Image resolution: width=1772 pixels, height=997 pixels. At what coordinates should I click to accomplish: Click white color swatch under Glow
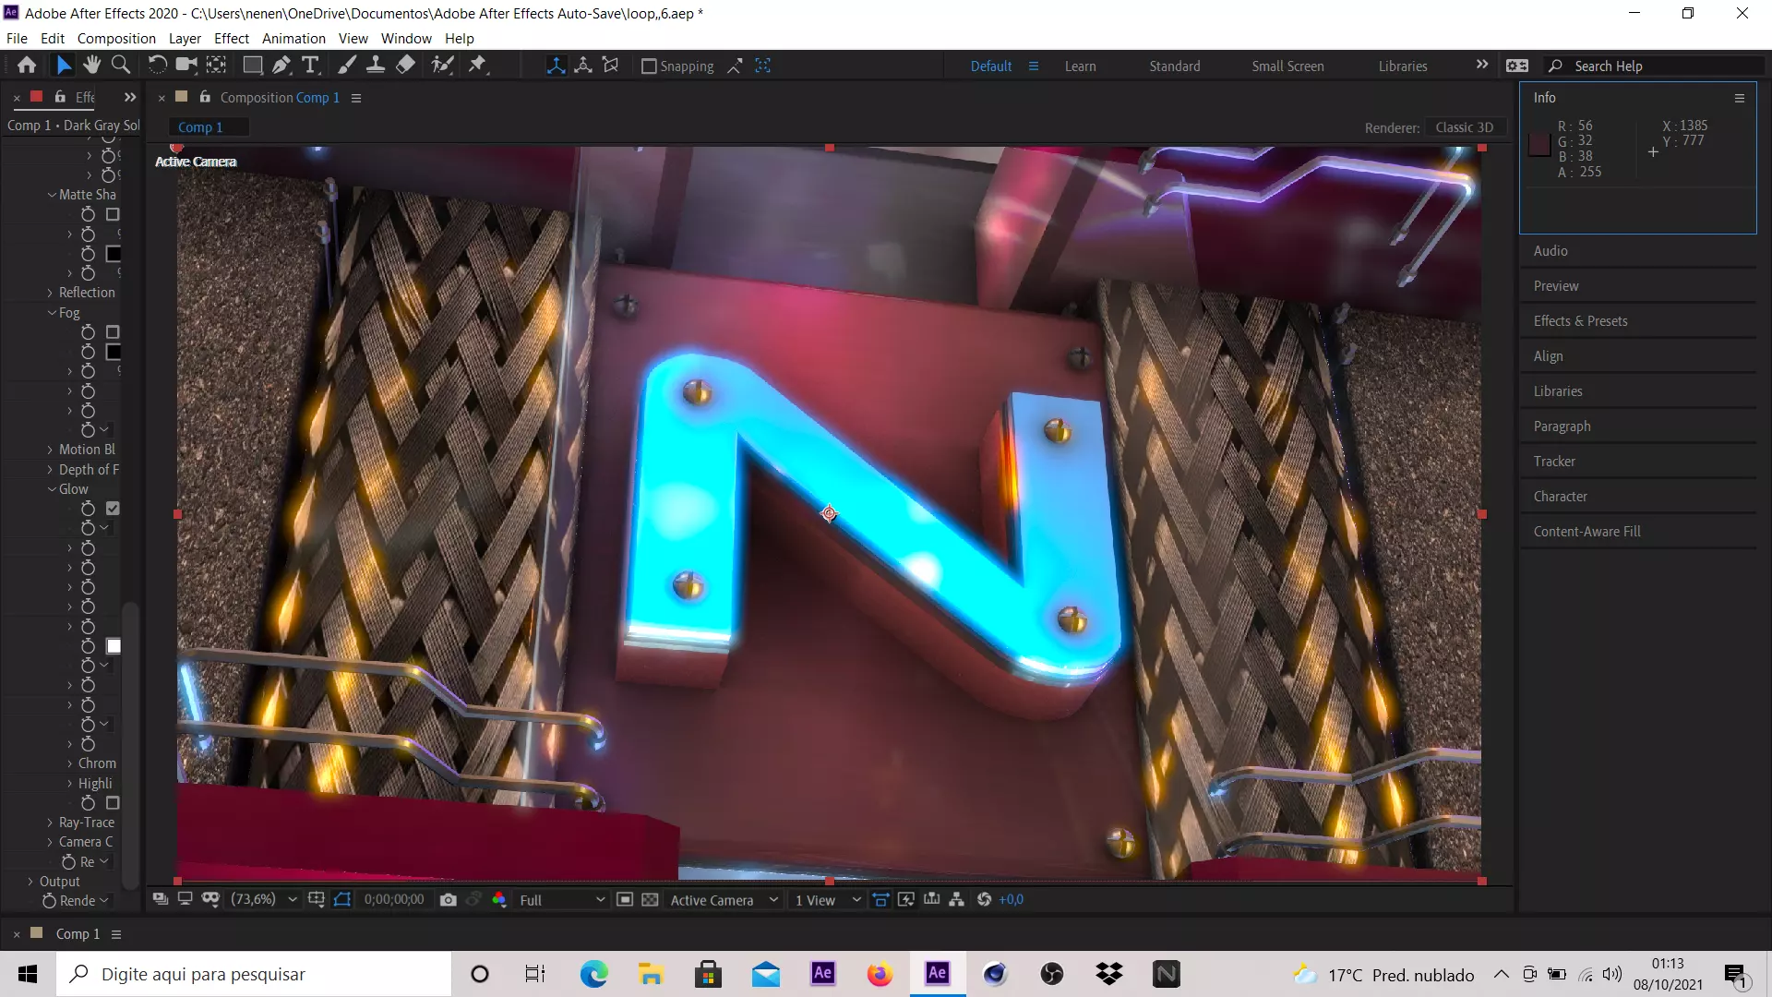pyautogui.click(x=114, y=646)
